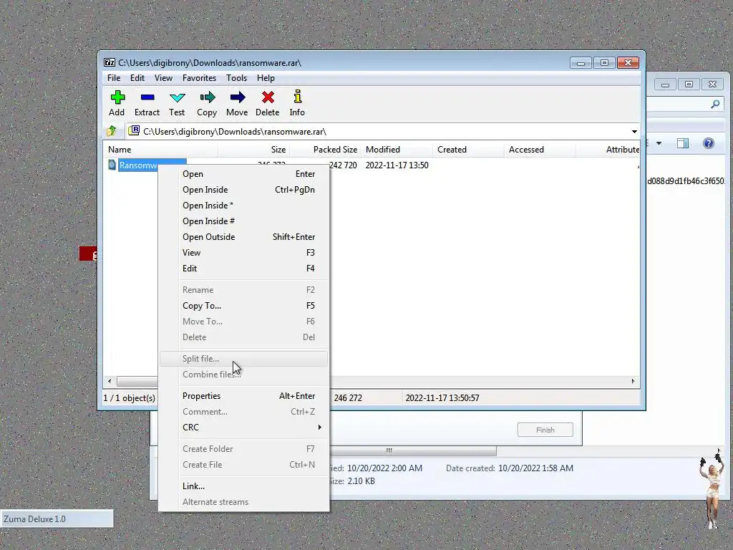This screenshot has width=733, height=550.
Task: Click the Finish button in background dialog
Action: [545, 430]
